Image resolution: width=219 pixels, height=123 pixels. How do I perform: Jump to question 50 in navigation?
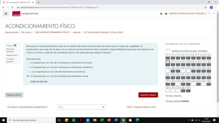(x=188, y=89)
